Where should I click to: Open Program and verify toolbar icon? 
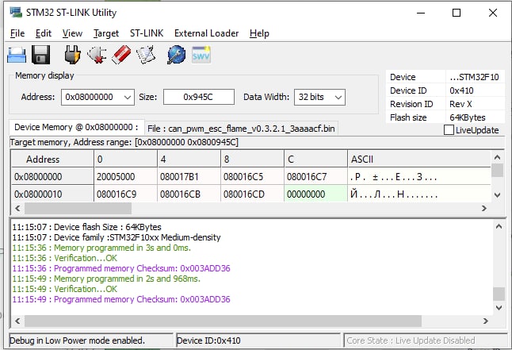(x=145, y=55)
